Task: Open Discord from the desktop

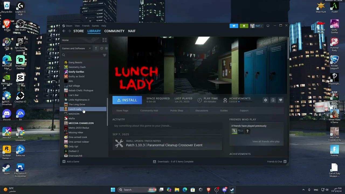Action: tap(7, 115)
